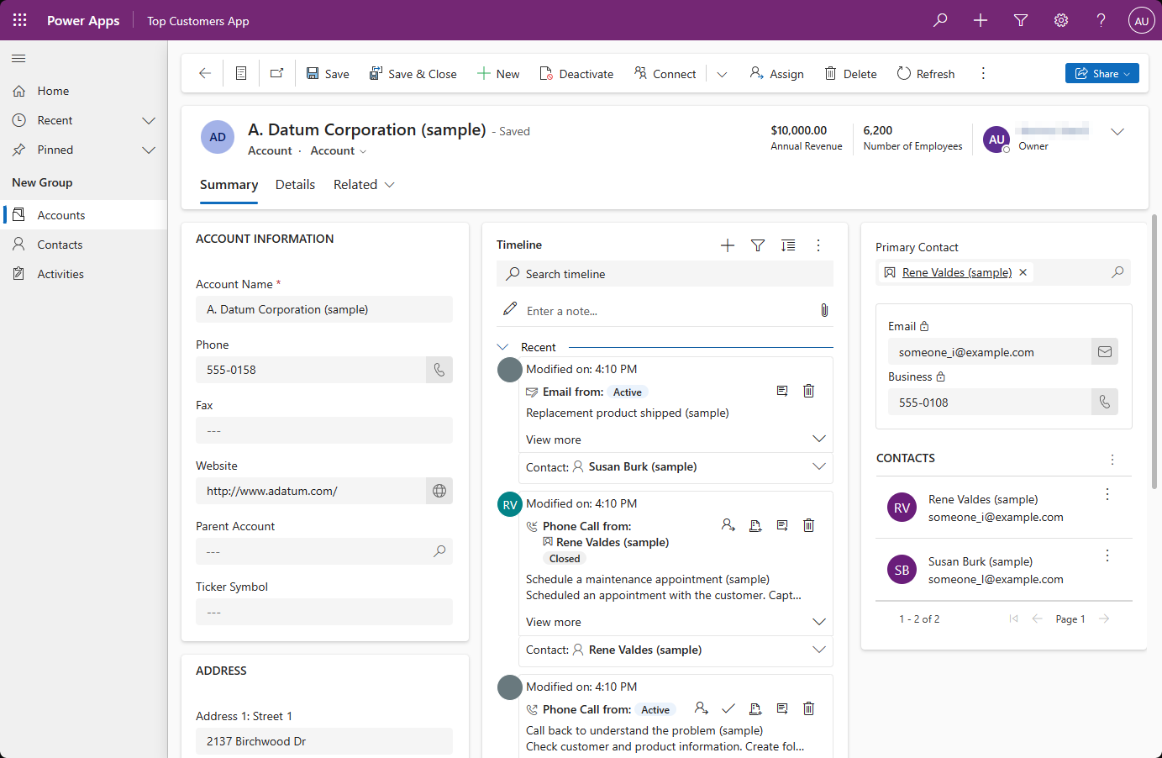Screen dimensions: 1162x758
Task: Click Delete in command bar
Action: click(x=850, y=74)
